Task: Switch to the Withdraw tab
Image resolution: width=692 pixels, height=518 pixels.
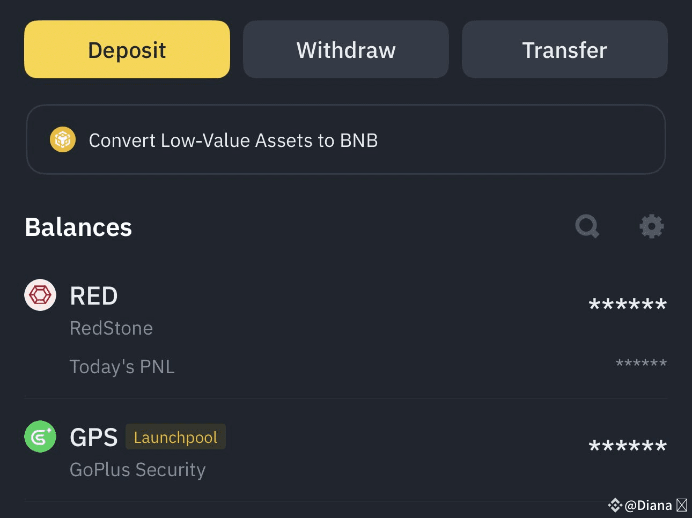Action: [x=345, y=49]
